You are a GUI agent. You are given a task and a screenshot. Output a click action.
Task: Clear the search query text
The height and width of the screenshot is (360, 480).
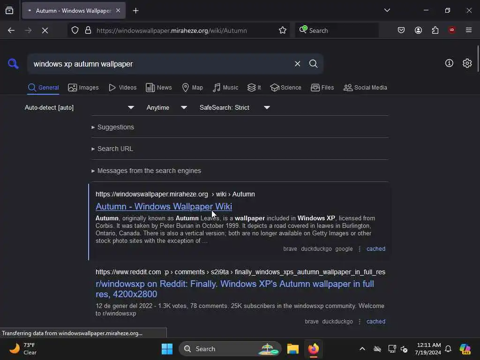coord(297,64)
